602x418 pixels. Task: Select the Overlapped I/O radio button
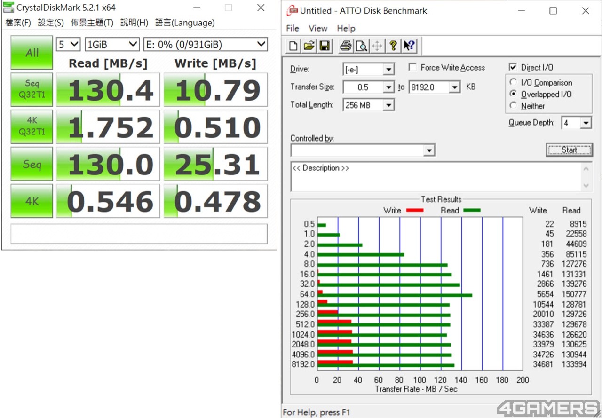[x=513, y=94]
